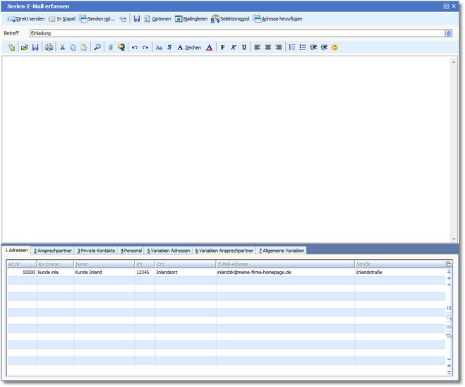The height and width of the screenshot is (387, 465).
Task: Switch to the 2 Ansprechpartner tab
Action: tap(52, 251)
